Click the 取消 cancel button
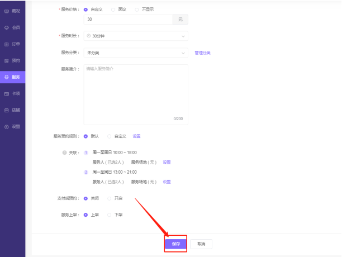This screenshot has width=342, height=257. pos(201,244)
